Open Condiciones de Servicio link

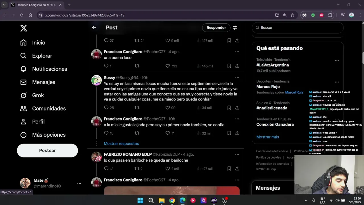pyautogui.click(x=272, y=151)
